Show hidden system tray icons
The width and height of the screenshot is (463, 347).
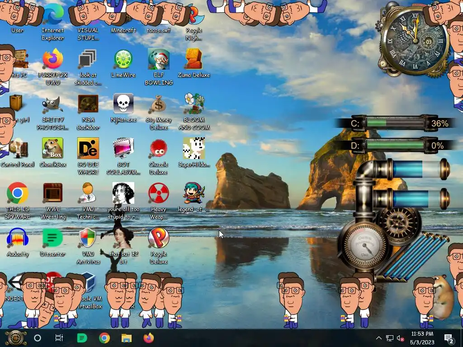pos(379,338)
